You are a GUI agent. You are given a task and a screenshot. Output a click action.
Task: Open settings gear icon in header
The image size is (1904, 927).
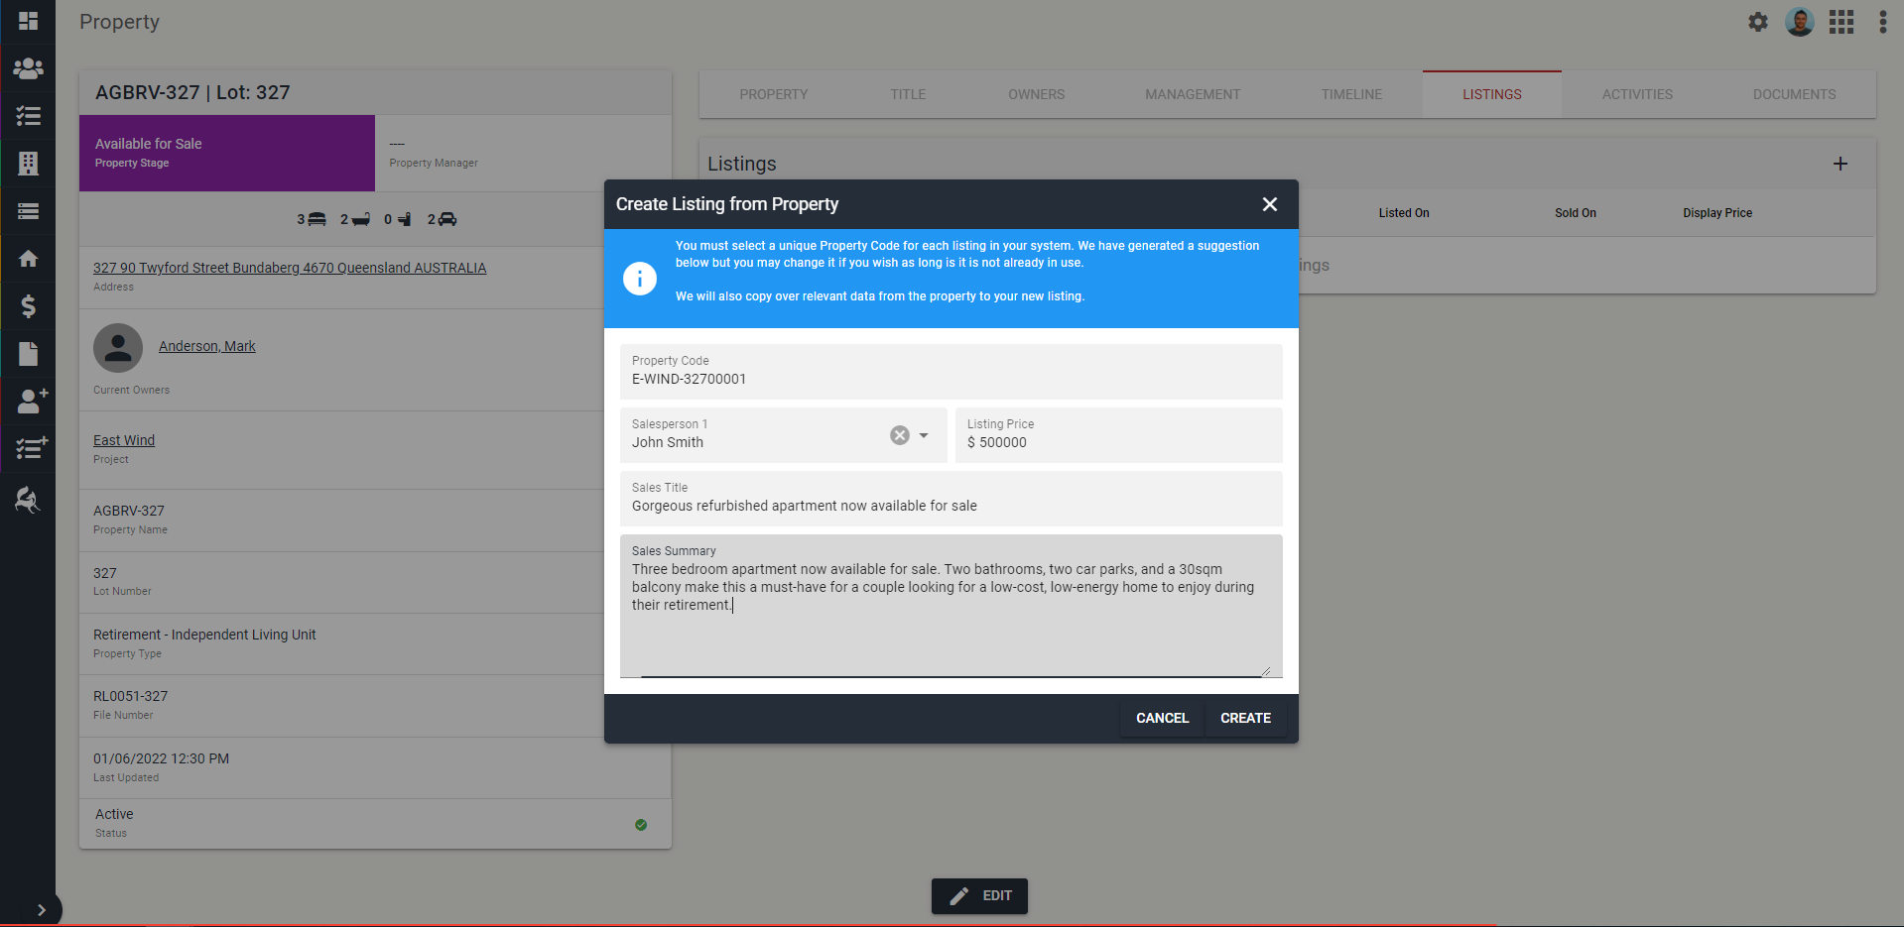click(x=1757, y=22)
